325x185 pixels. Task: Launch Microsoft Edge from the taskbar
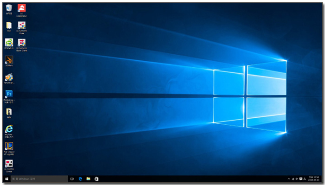click(x=80, y=179)
